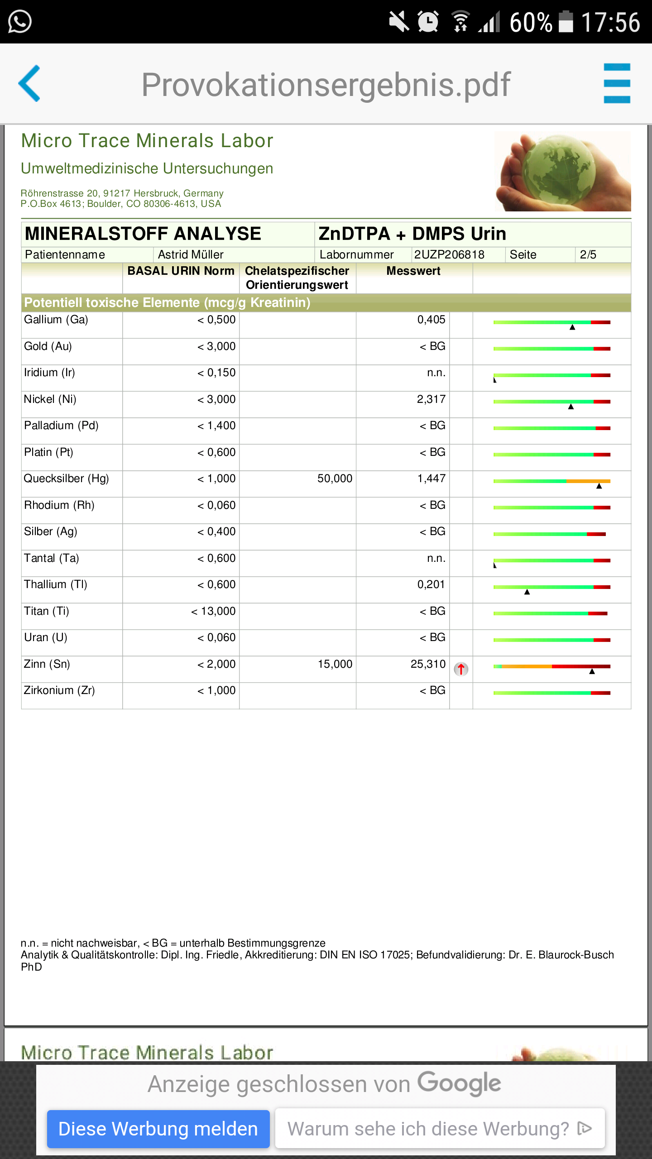Tap the ad info arrow icon
The width and height of the screenshot is (652, 1159).
pos(585,1128)
